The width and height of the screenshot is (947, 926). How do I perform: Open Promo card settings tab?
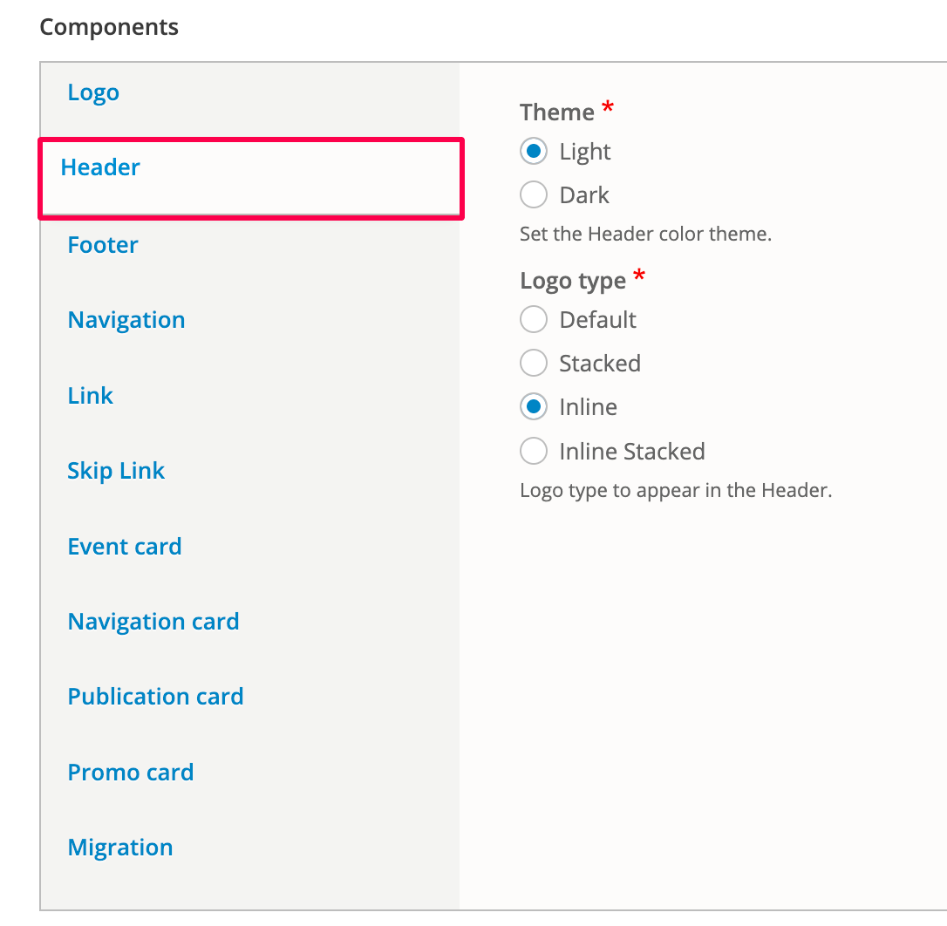click(x=131, y=773)
